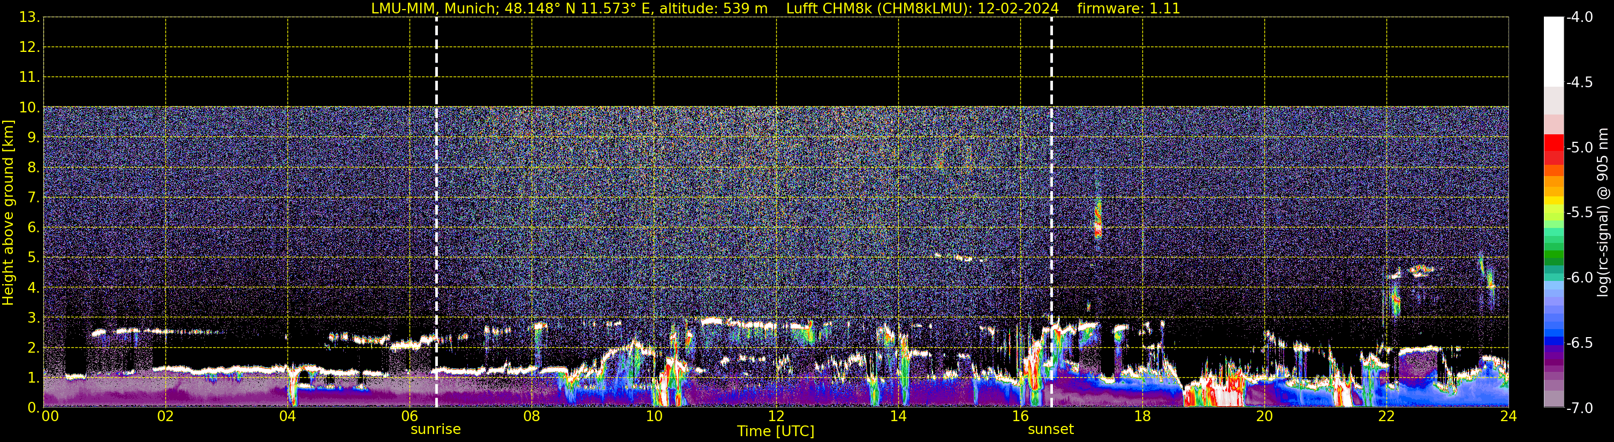
Task: Click the 'sunrise' label below the axis
Action: (435, 430)
